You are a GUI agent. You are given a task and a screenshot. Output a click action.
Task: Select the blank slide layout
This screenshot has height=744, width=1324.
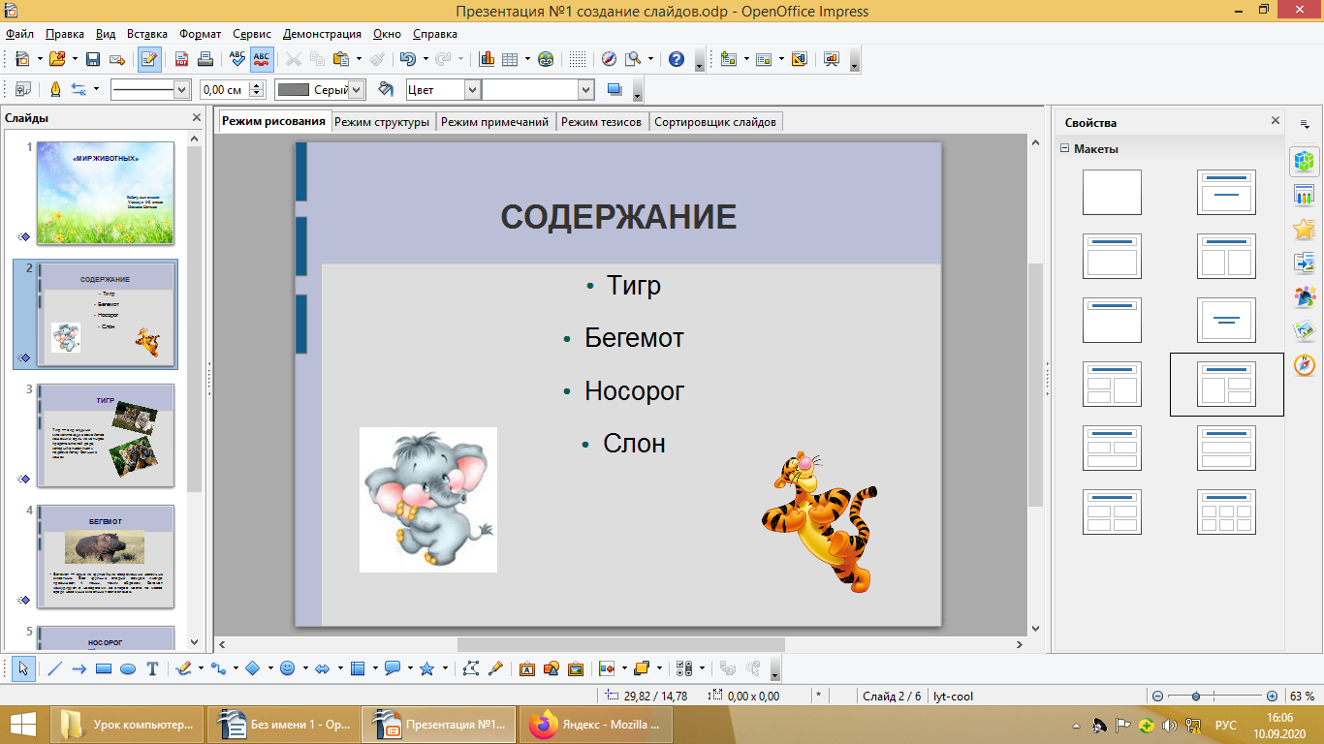[x=1112, y=192]
